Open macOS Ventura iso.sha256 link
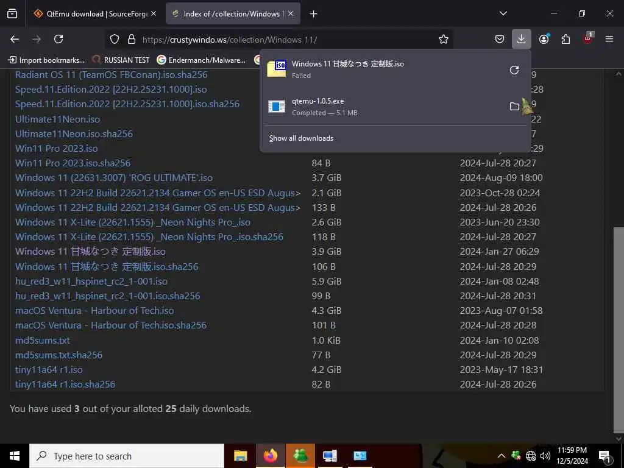The image size is (624, 468). [x=111, y=325]
